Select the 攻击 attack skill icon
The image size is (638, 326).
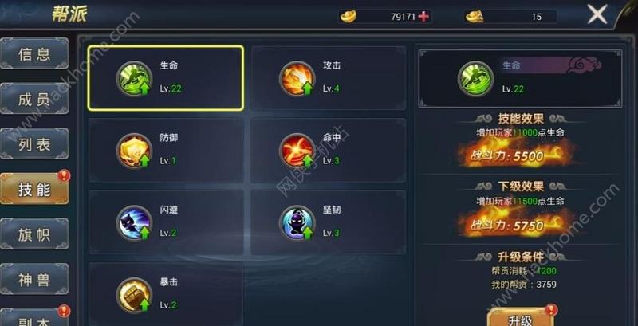(297, 78)
